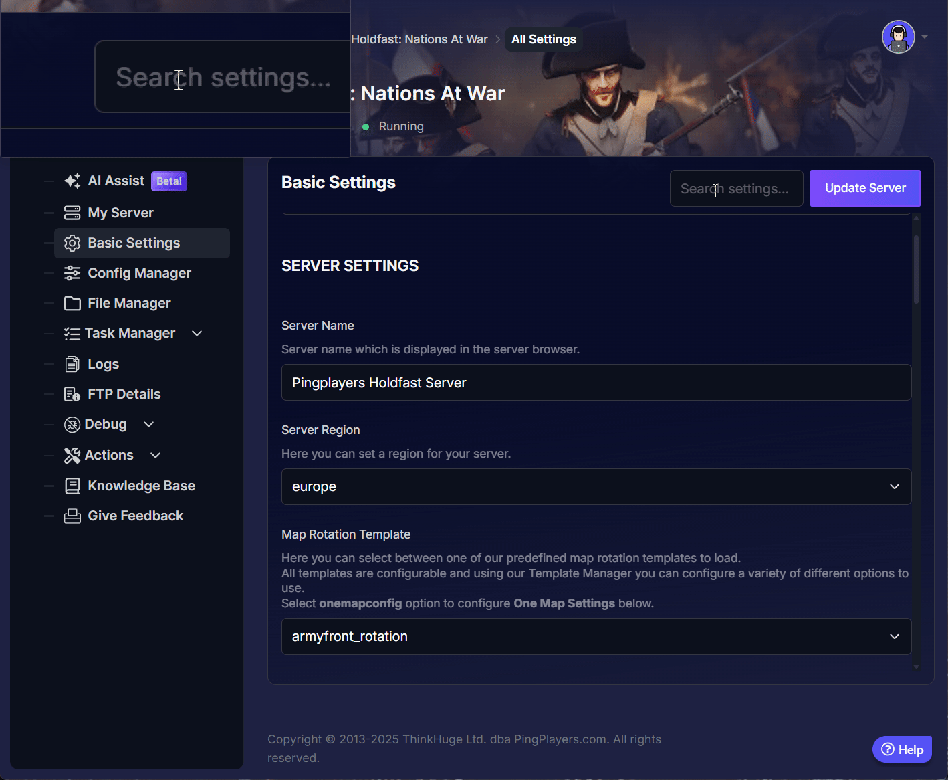
Task: Click the Beta! badge
Action: 169,181
